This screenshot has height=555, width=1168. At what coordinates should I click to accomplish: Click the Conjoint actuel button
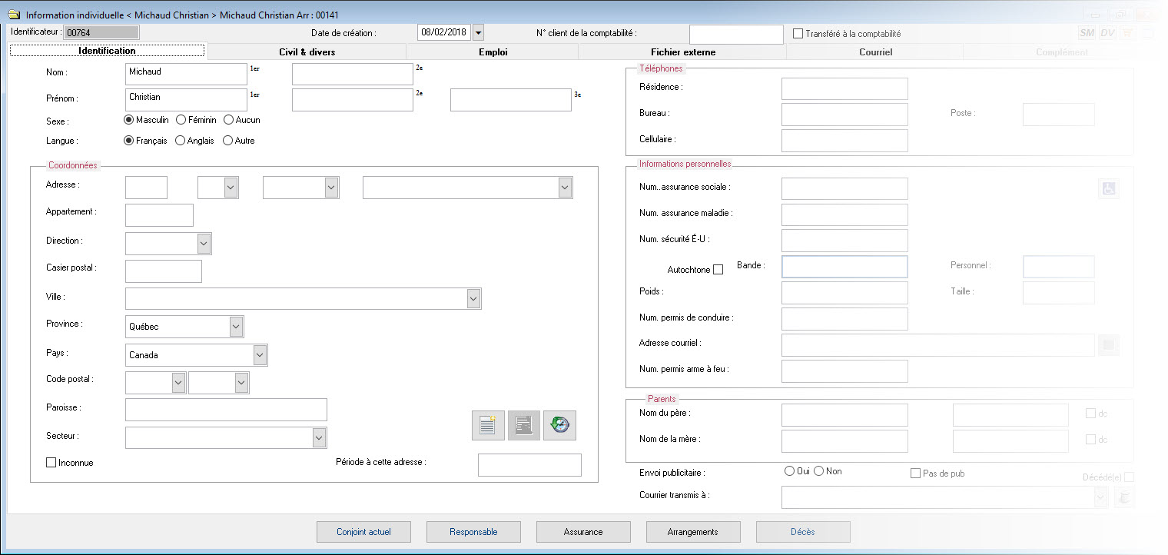pyautogui.click(x=363, y=532)
